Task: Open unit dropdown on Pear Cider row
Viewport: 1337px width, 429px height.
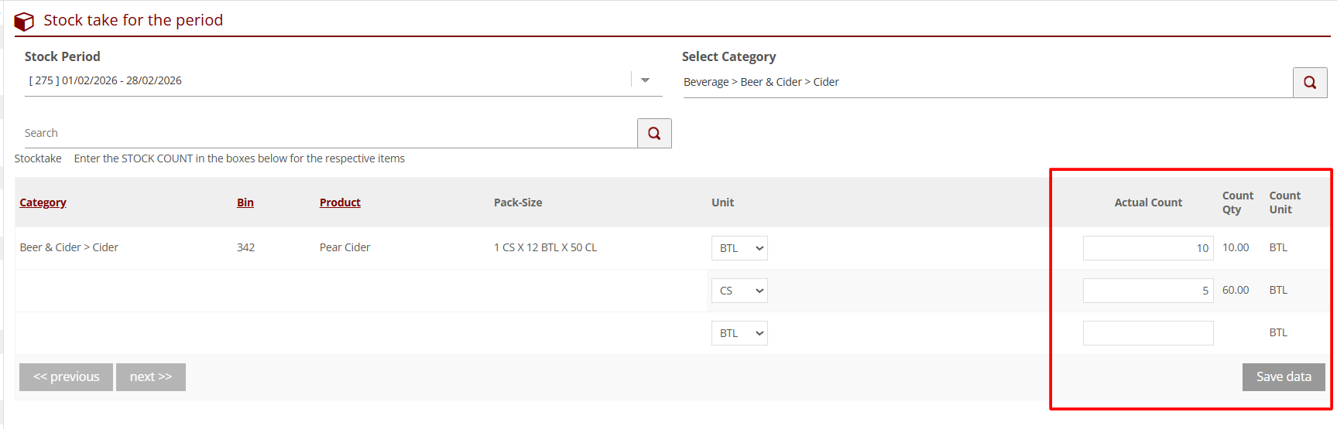Action: tap(739, 248)
